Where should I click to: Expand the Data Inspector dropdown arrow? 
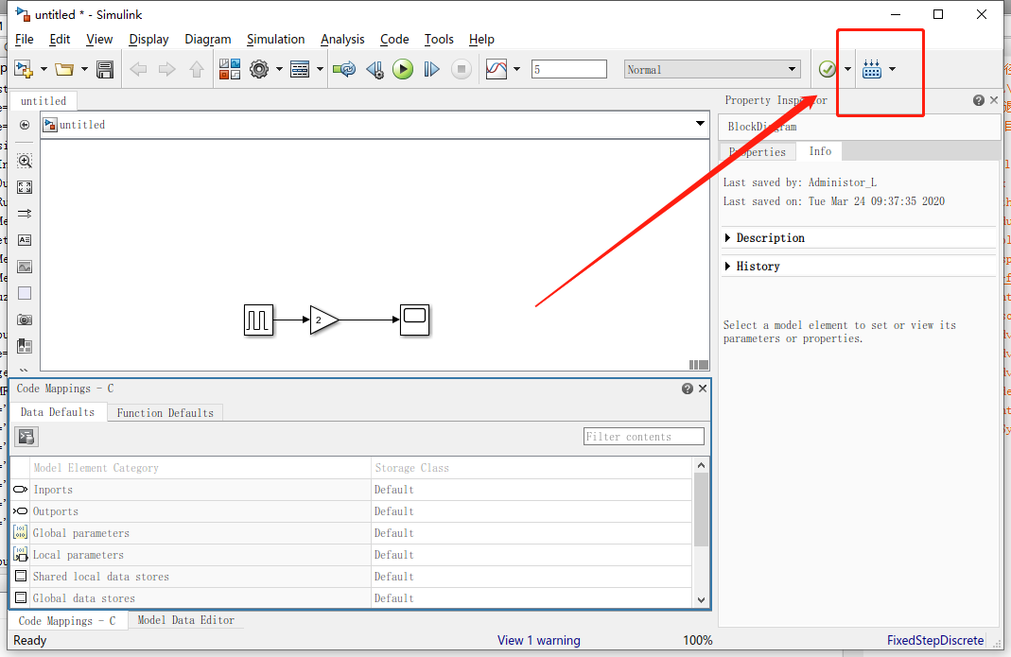(516, 69)
